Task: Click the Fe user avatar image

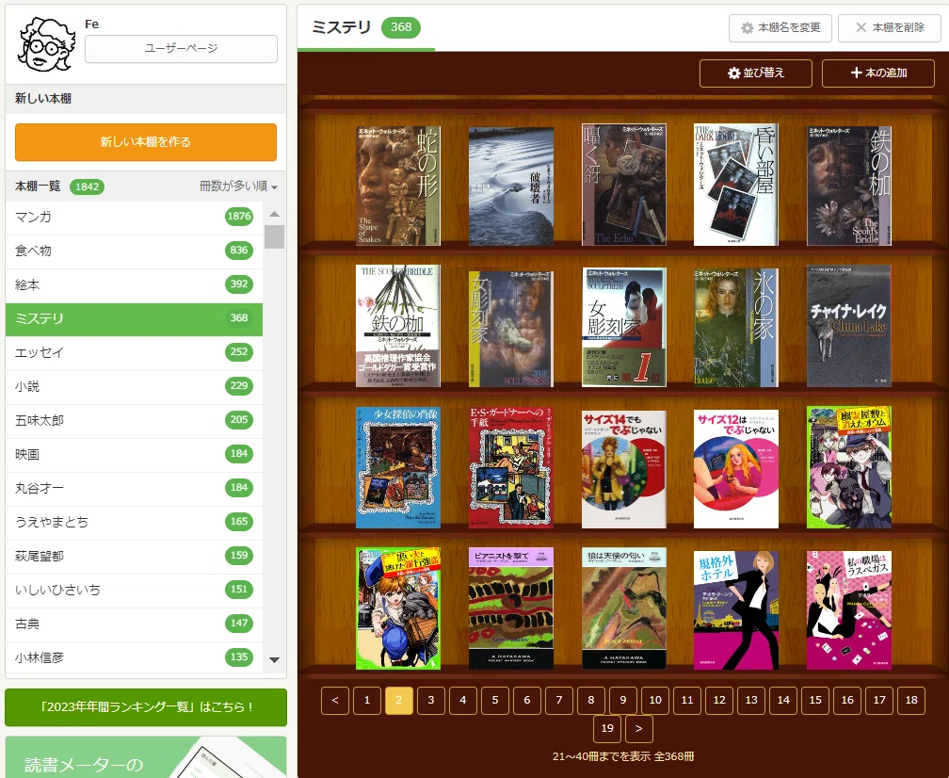Action: click(47, 44)
